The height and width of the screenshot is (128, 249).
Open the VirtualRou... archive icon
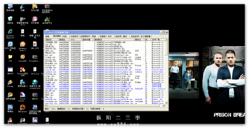(35, 58)
